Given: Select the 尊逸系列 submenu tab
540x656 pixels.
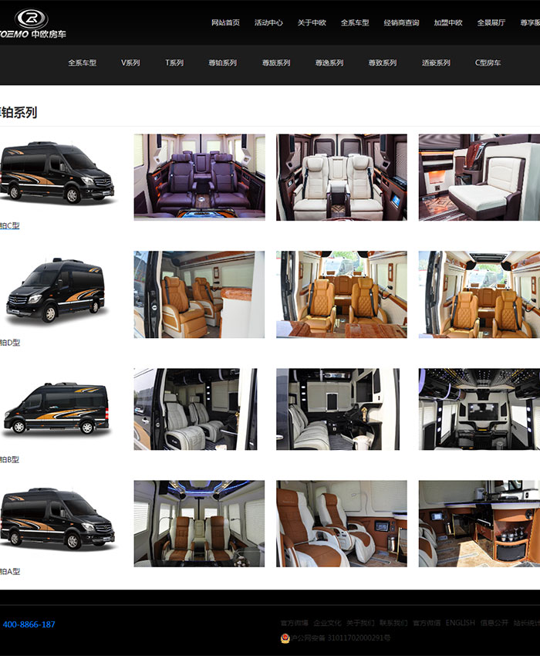Looking at the screenshot, I should pyautogui.click(x=329, y=63).
